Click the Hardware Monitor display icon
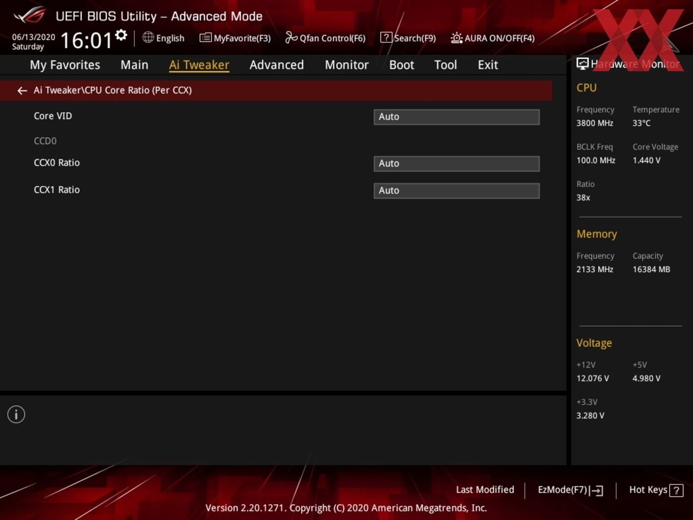Screen dimensions: 693x520 point(582,64)
